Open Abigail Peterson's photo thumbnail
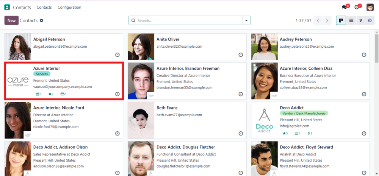The height and width of the screenshot is (176, 379). 18,47
